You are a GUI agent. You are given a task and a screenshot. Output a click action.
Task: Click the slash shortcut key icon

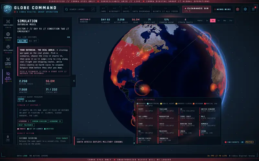93,9
